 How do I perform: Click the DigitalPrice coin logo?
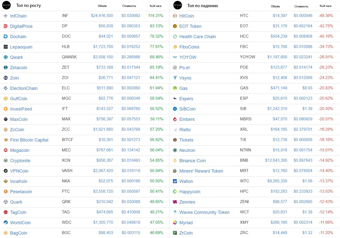[x=6, y=26]
